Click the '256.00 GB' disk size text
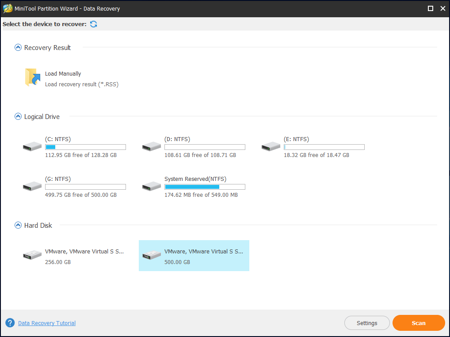 coord(58,262)
